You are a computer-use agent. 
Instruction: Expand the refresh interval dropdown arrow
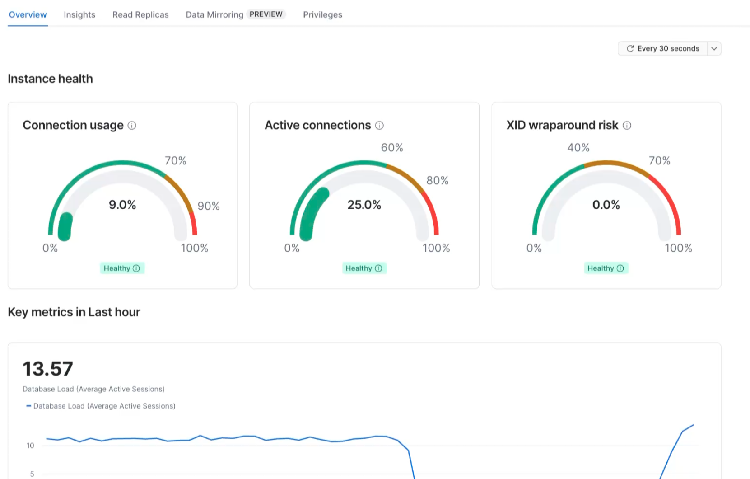click(x=714, y=48)
